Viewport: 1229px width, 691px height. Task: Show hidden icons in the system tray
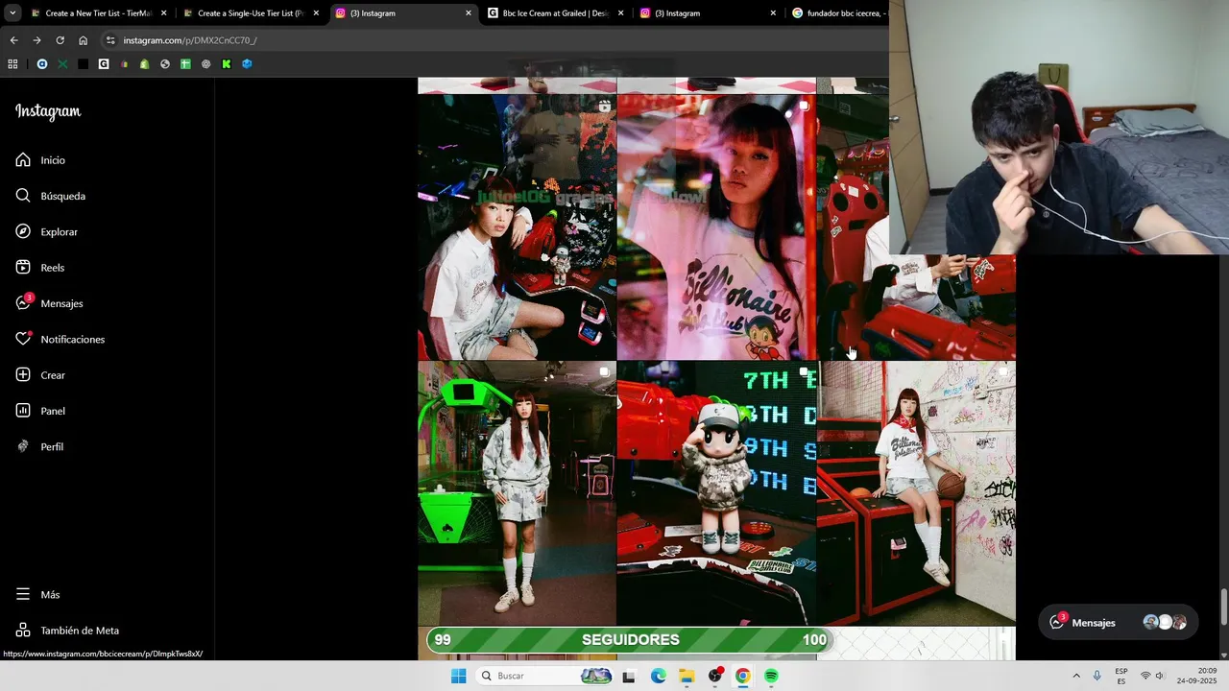click(1076, 676)
